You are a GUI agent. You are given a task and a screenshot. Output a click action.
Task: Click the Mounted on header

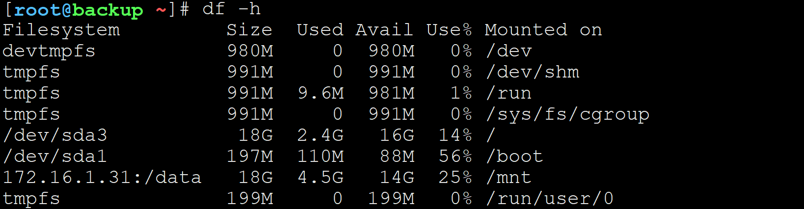click(x=543, y=30)
